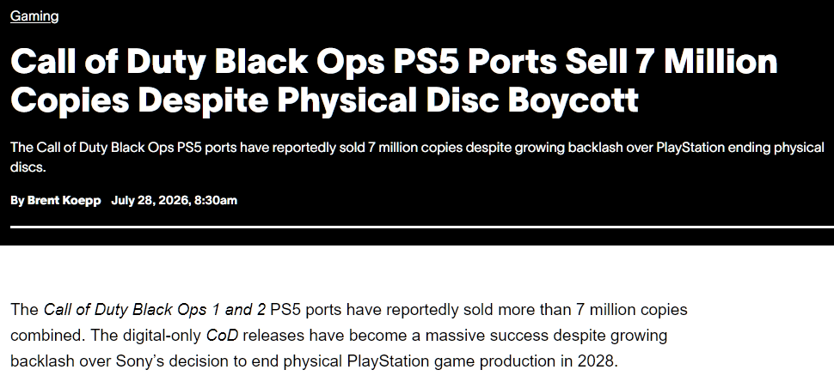Click the 'By' label before the author

(x=17, y=200)
